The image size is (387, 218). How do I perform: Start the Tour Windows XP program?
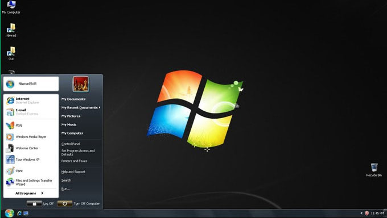click(31, 160)
